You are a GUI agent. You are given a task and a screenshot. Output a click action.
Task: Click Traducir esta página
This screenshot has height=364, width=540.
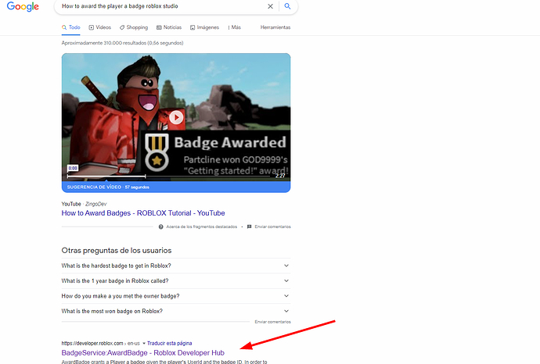tap(170, 344)
